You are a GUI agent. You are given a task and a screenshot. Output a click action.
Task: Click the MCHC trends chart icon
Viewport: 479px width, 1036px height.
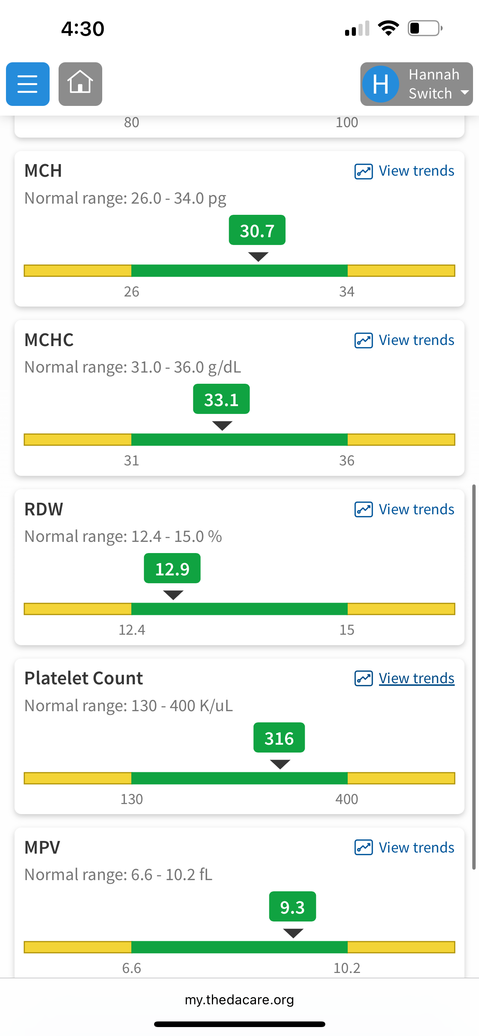(x=363, y=340)
